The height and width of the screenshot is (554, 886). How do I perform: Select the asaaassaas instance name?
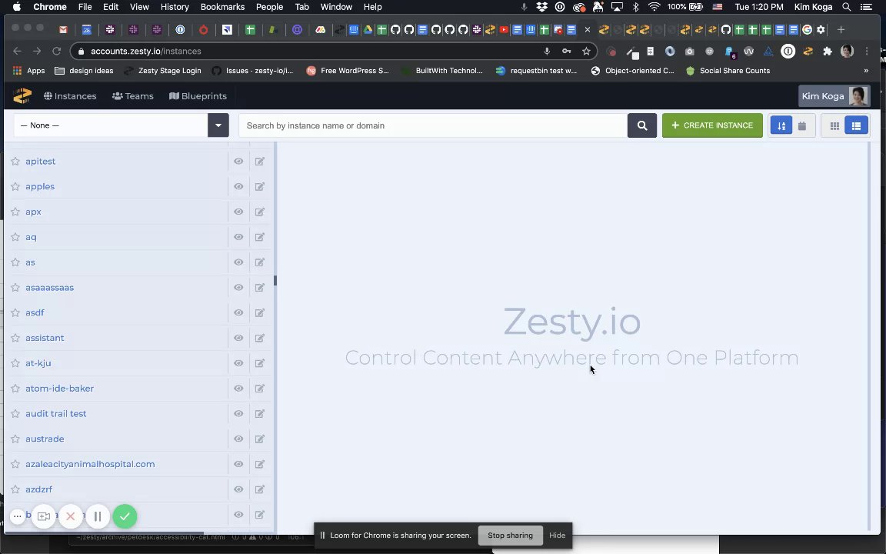tap(50, 287)
